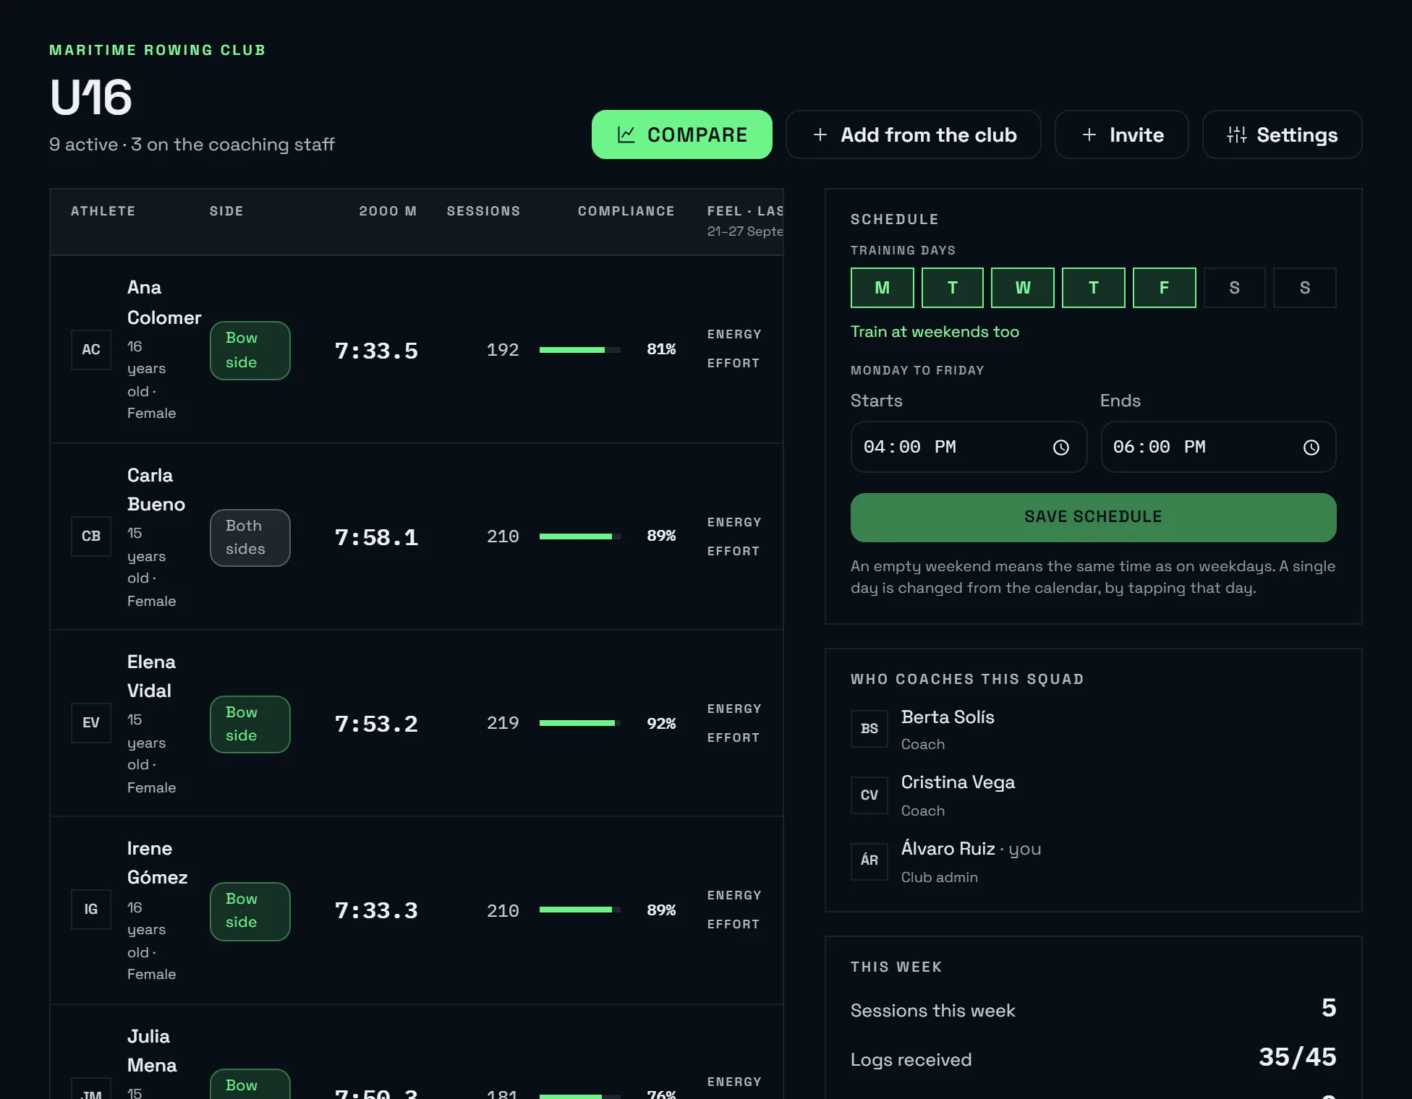Sort by the Compliance column header

tap(626, 211)
